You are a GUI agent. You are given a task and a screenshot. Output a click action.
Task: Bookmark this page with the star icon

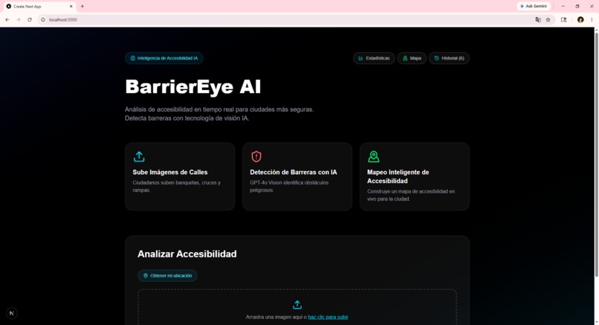pos(548,19)
